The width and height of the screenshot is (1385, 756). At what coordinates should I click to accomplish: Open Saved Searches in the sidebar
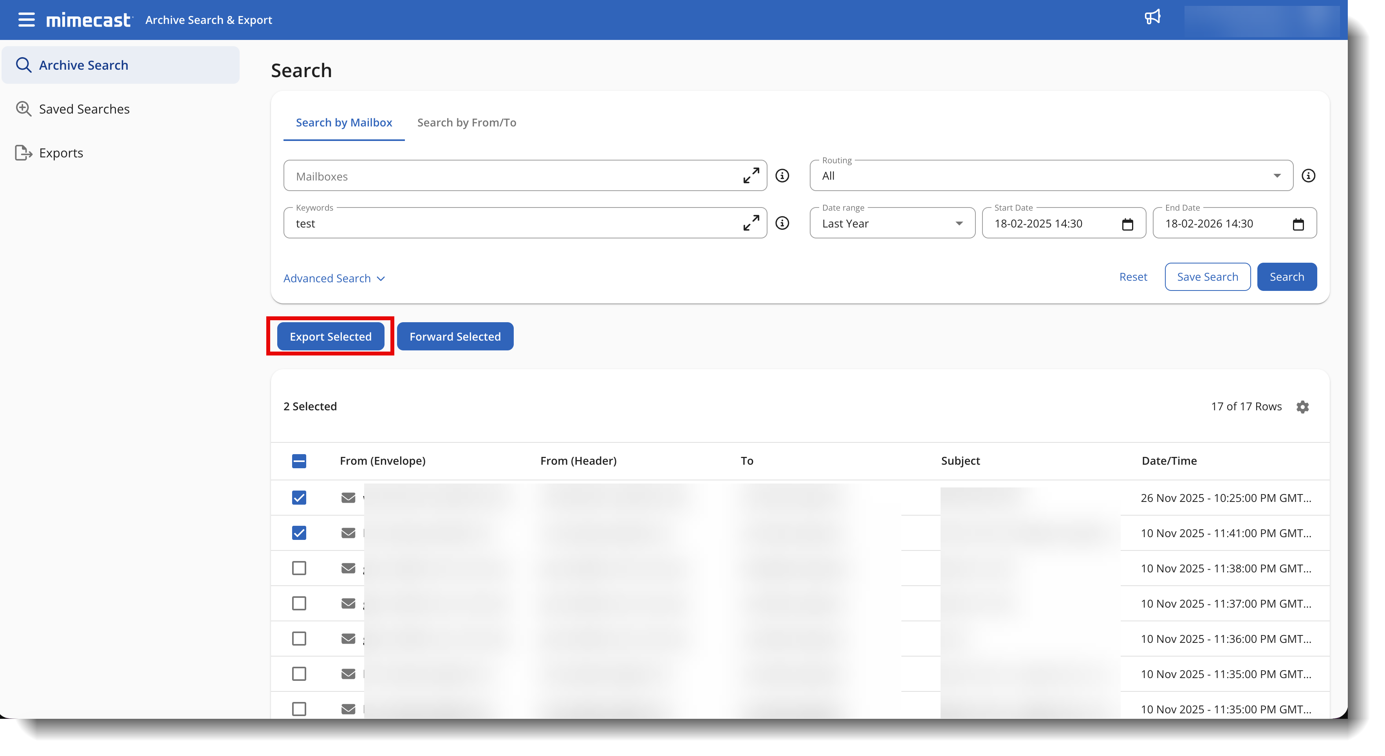point(84,109)
